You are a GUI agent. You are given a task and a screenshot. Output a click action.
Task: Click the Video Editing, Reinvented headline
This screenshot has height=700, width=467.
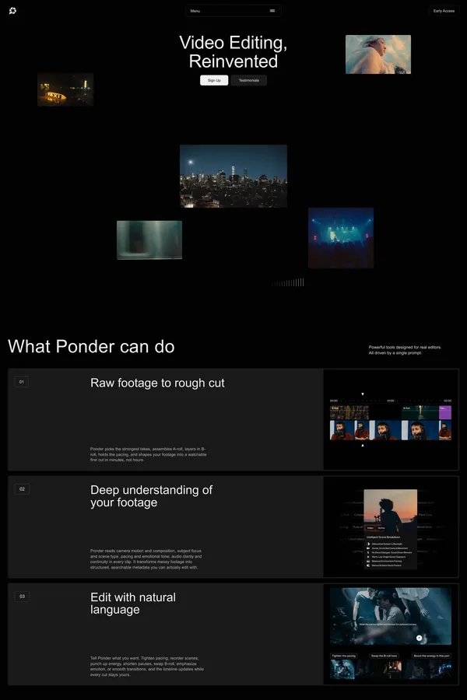233,52
